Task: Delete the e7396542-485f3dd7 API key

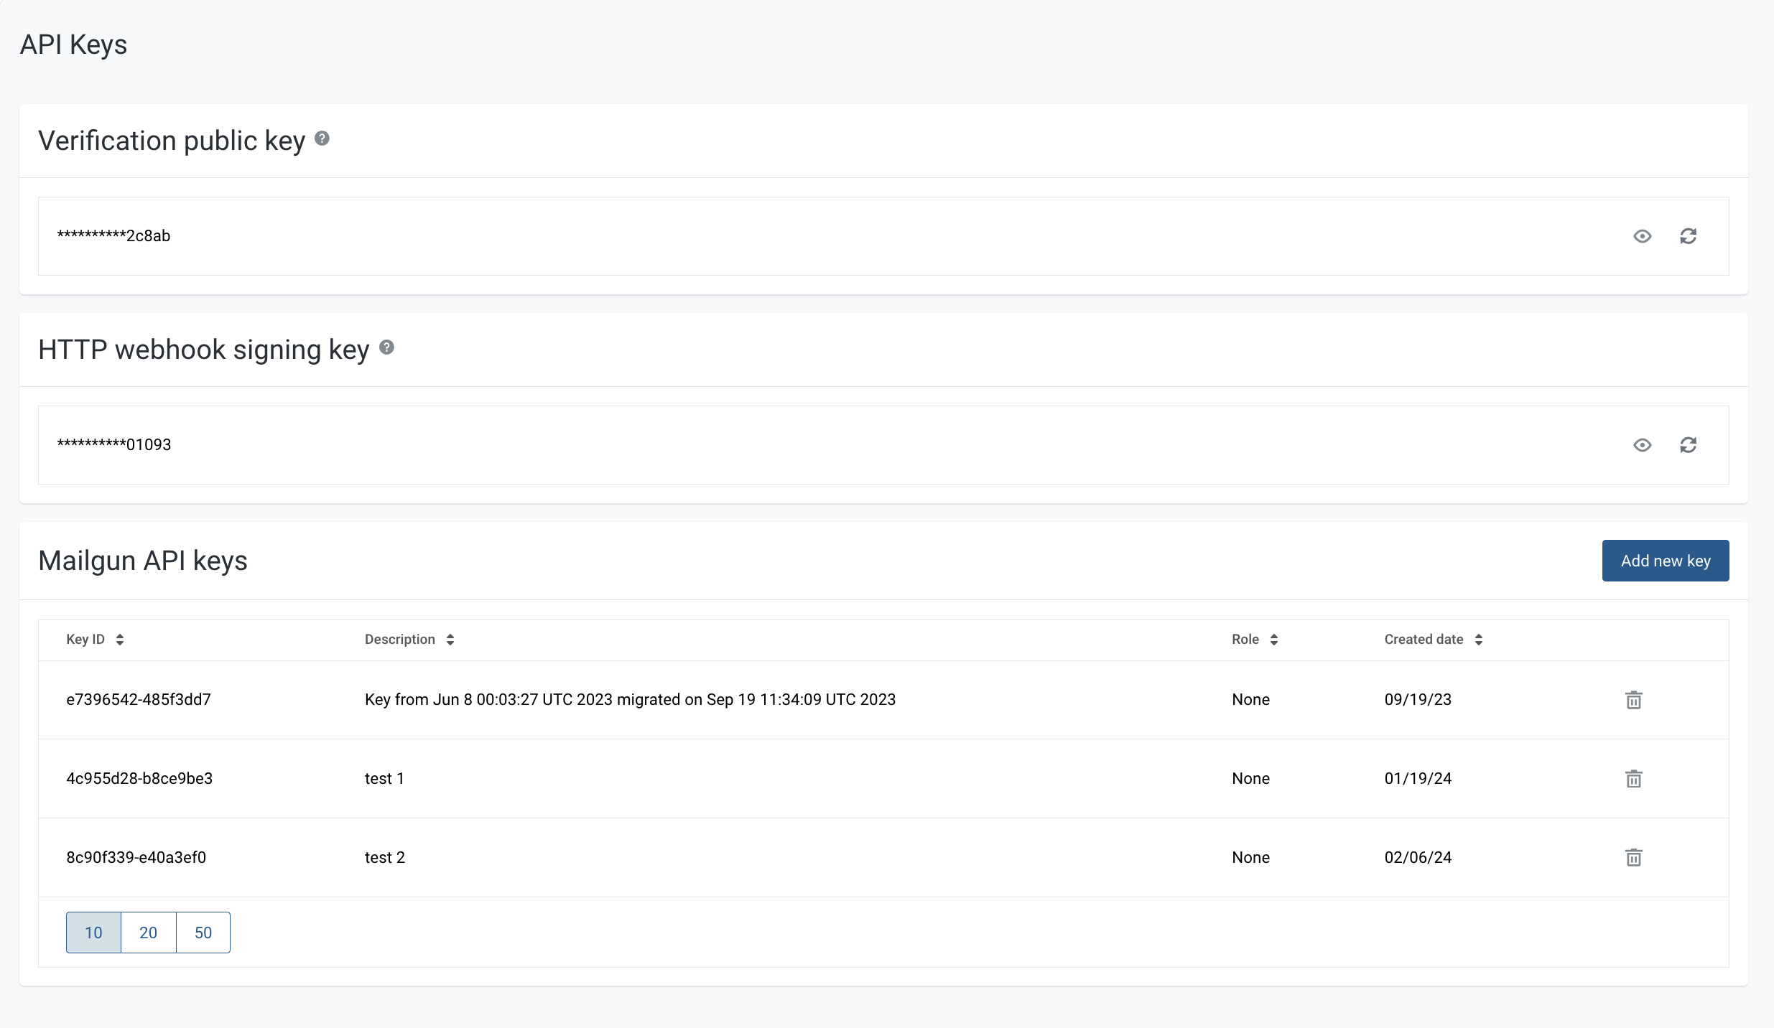Action: [1633, 700]
